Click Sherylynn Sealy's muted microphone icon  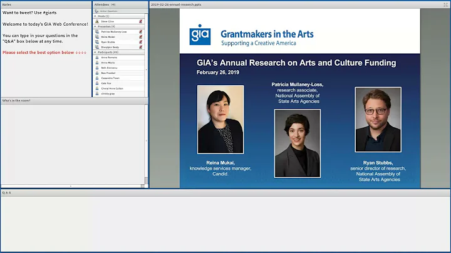[141, 47]
